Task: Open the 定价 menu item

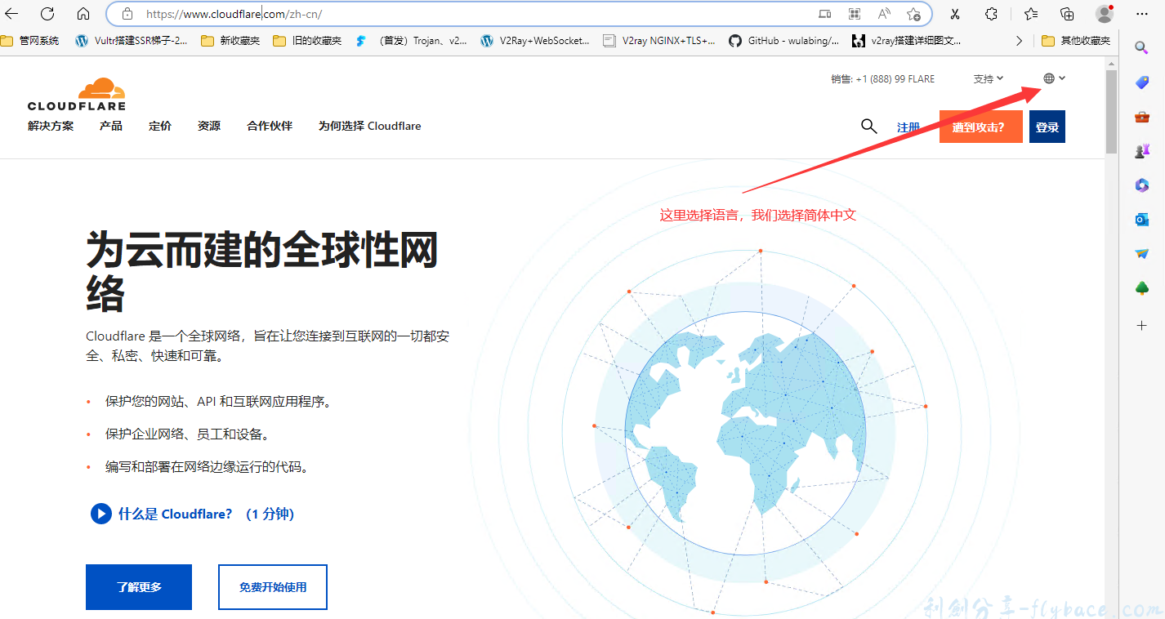Action: 160,126
